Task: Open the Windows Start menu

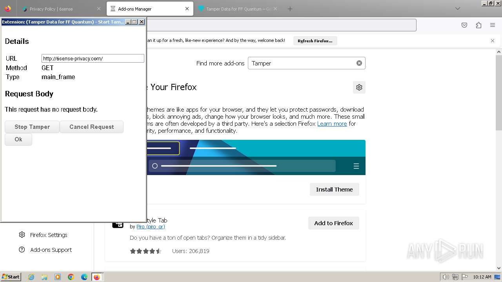Action: [x=11, y=277]
